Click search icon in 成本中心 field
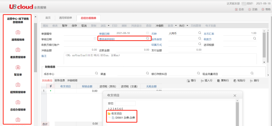272x126 pixels. (x=96, y=73)
